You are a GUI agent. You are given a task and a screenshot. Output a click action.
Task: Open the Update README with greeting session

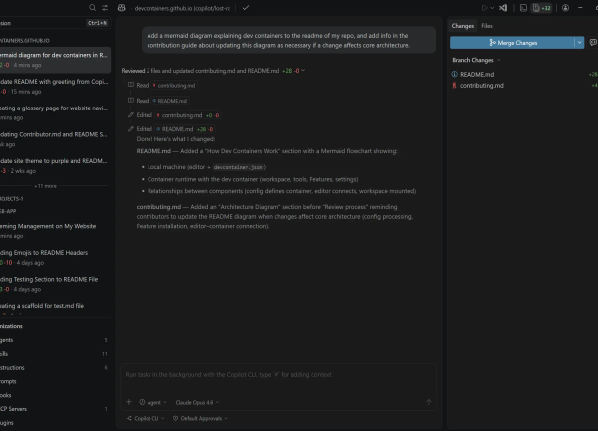pyautogui.click(x=55, y=87)
